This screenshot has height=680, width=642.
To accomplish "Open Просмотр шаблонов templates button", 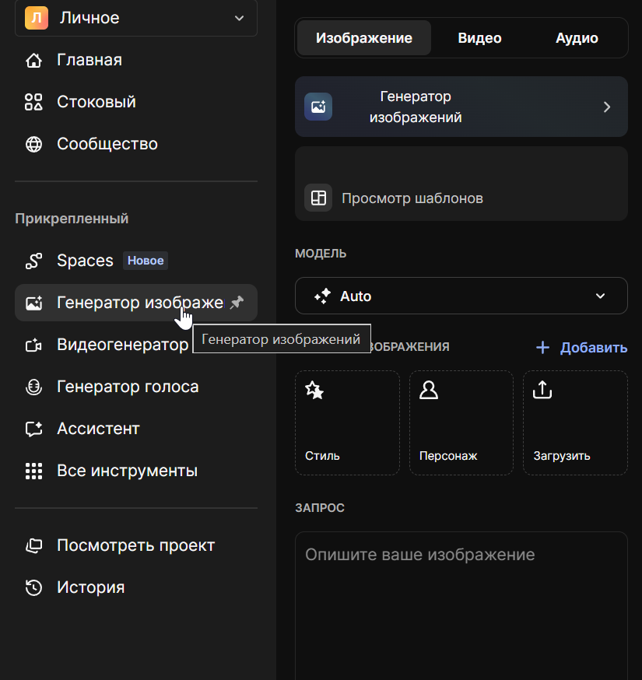I will point(412,198).
